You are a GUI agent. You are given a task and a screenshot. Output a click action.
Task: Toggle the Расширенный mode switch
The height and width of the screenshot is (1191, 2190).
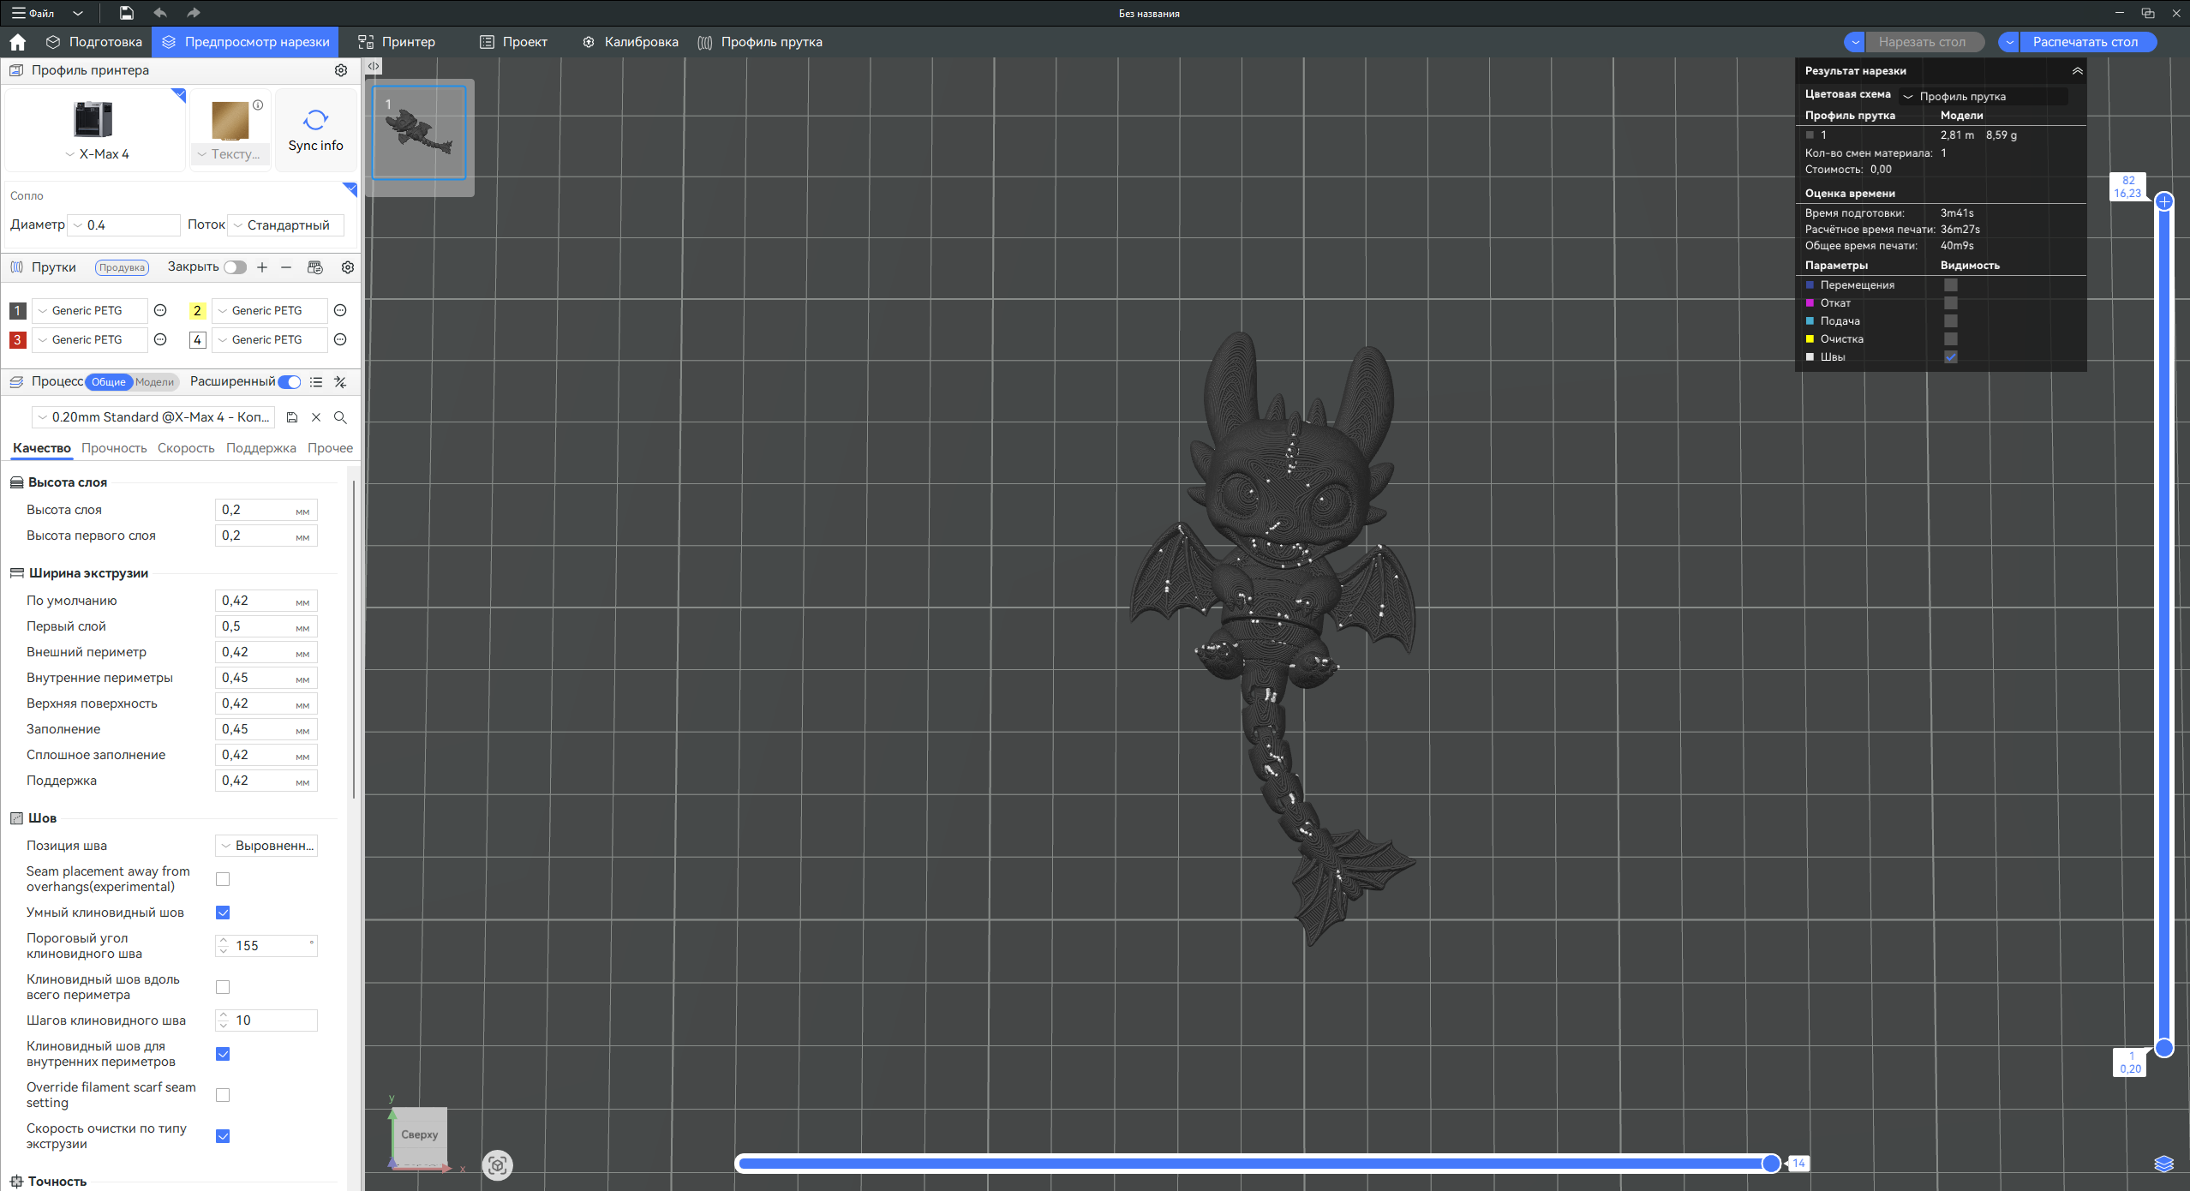(290, 382)
